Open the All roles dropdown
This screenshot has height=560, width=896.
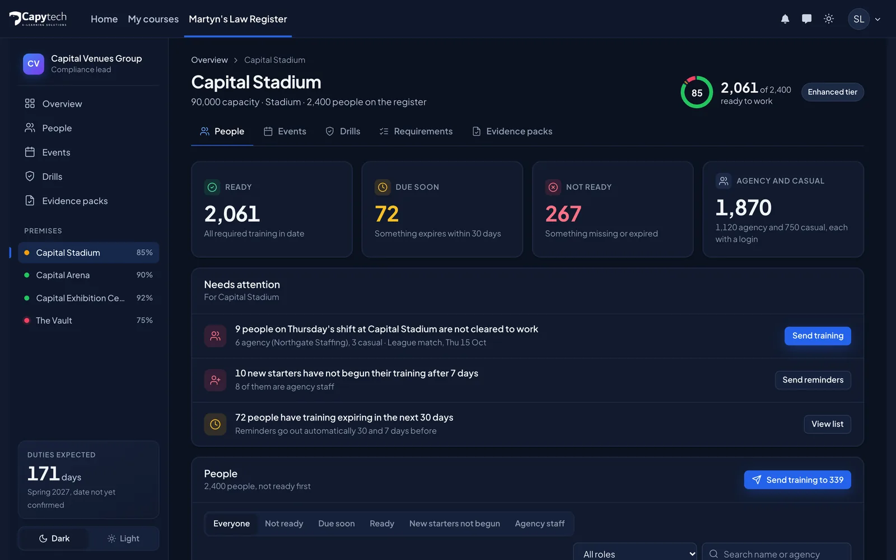(x=635, y=553)
